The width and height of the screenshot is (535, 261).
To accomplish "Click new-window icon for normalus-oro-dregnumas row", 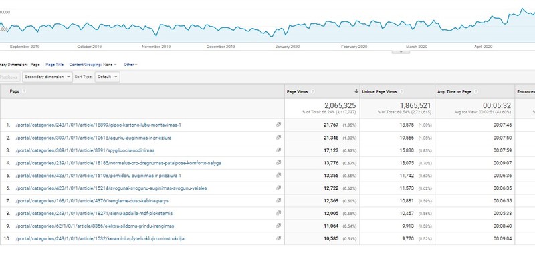I will click(278, 162).
